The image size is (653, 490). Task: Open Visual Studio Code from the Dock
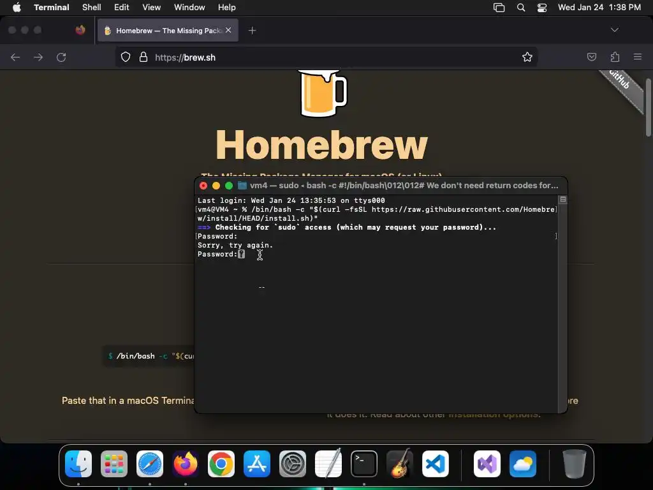436,464
